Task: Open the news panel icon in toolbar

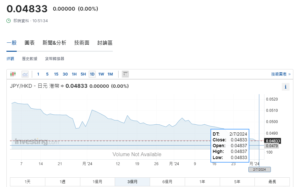Action: (x=125, y=74)
